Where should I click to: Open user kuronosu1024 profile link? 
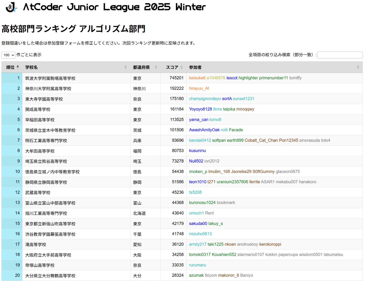tap(202, 202)
